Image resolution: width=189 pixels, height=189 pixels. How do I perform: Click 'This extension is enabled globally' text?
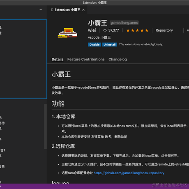coord(141,44)
